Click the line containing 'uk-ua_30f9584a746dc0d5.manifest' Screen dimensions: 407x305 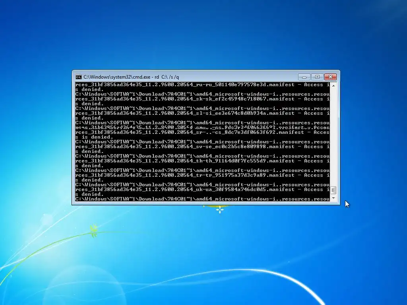click(x=202, y=189)
